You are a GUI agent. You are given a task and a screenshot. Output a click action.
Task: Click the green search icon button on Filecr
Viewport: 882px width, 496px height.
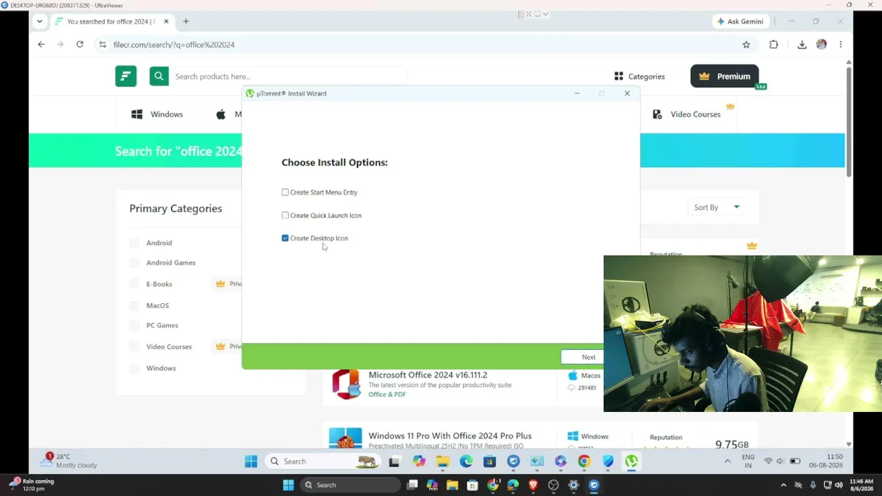point(159,76)
